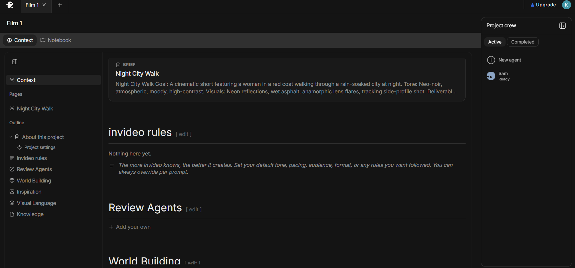The width and height of the screenshot is (575, 268).
Task: Click the Context tab icon
Action: [10, 40]
